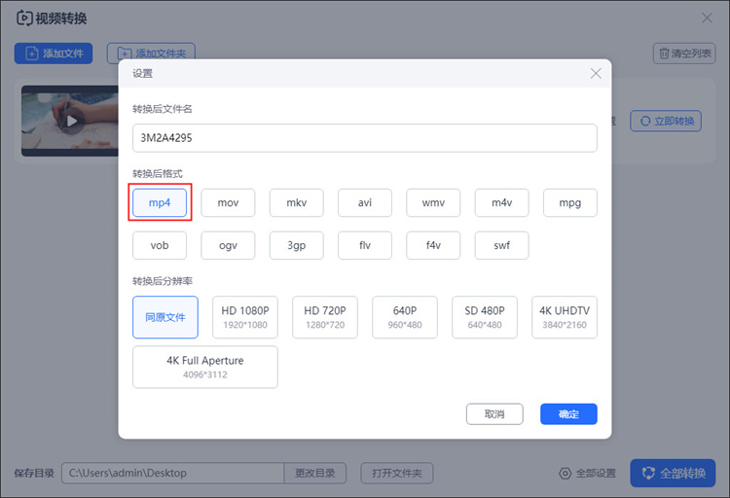Screen dimensions: 730x498
Task: Click 添加文件夹 in the main window
Action: coord(151,53)
